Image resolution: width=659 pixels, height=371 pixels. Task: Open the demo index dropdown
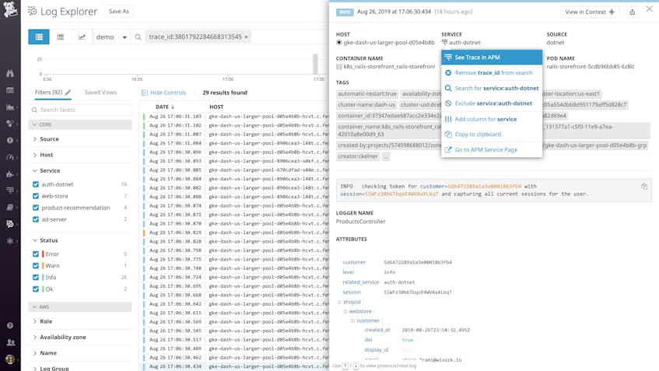111,37
